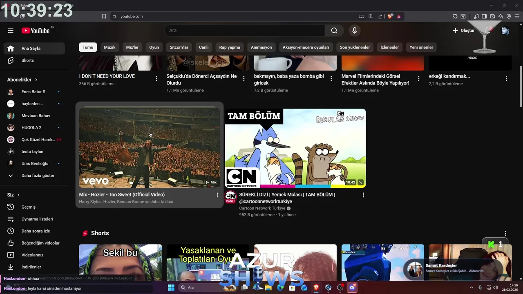523x294 pixels.
Task: Open the browser main hamburger menu
Action: 517,16
